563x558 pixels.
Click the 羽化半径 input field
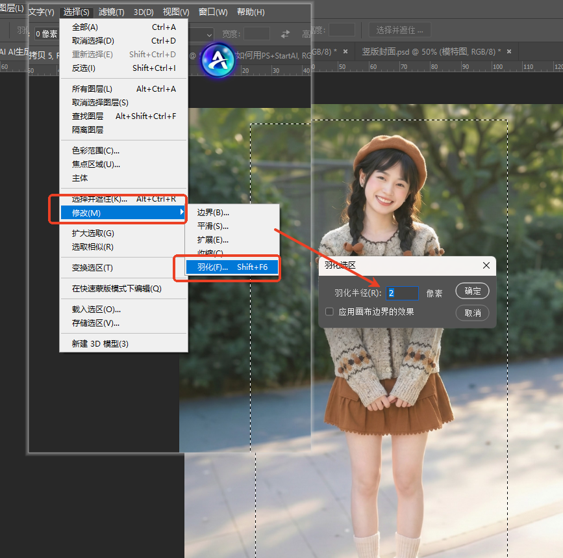(x=403, y=293)
